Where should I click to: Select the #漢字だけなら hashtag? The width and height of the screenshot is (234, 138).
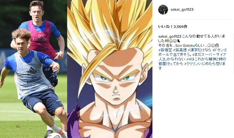point(200,50)
